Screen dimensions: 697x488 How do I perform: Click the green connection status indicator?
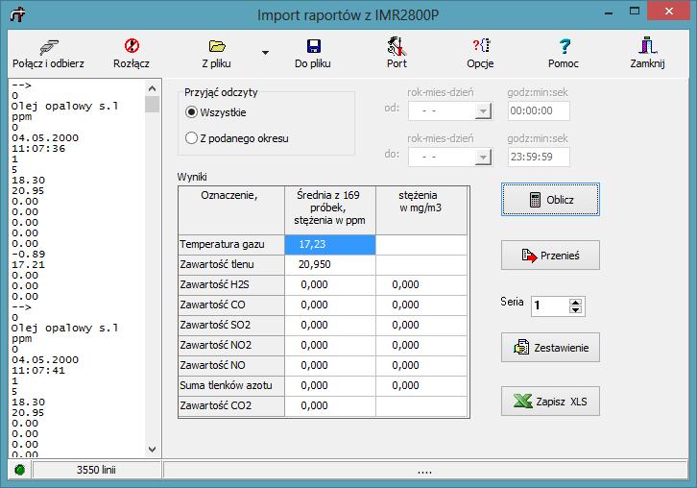point(19,470)
